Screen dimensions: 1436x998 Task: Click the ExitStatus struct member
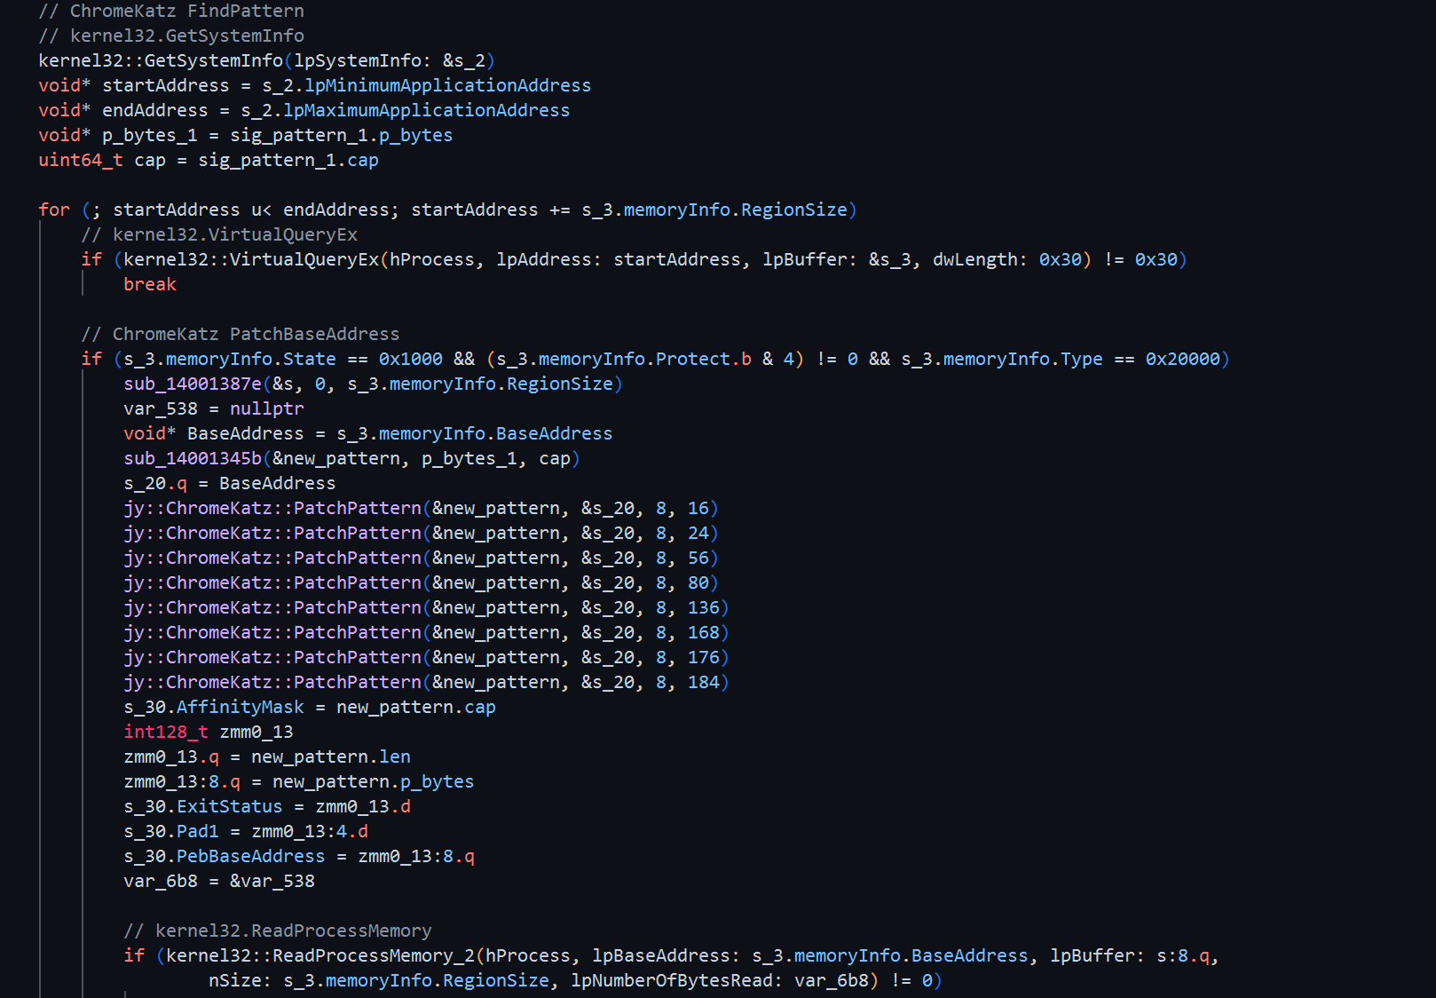(x=229, y=806)
